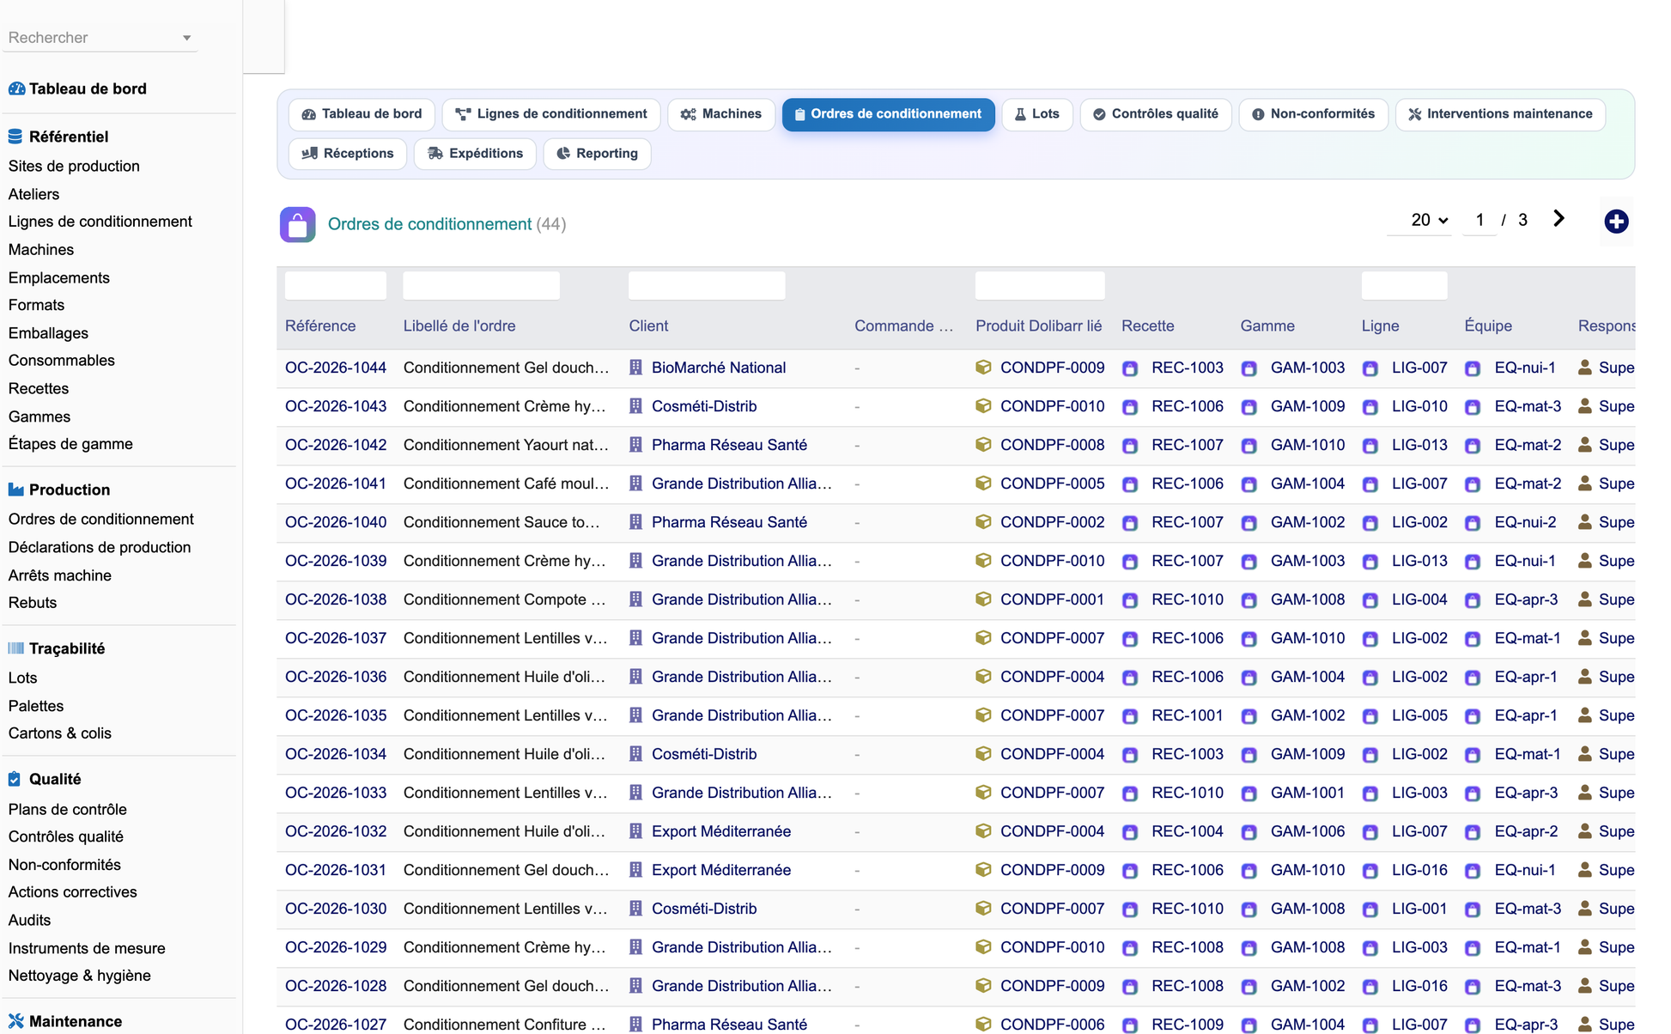Open Déclarations de production in sidebar
The width and height of the screenshot is (1671, 1034).
tap(100, 547)
